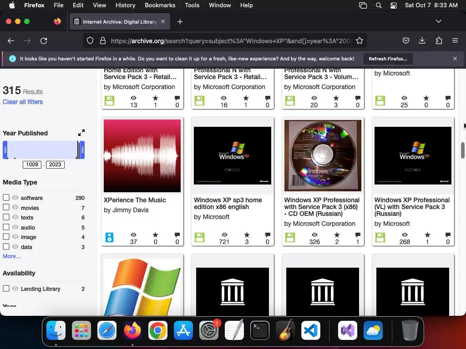Viewport: 466px width, 349px height.
Task: Check the audio media type filter
Action: (x=6, y=227)
